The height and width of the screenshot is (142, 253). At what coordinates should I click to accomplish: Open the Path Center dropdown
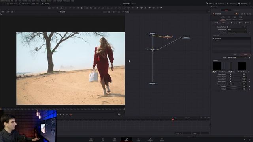237,32
